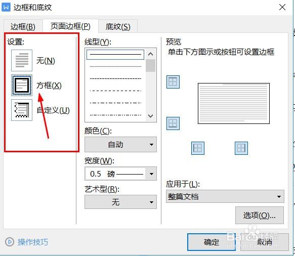
Task: Click the 无(N) label text
Action: pos(46,61)
